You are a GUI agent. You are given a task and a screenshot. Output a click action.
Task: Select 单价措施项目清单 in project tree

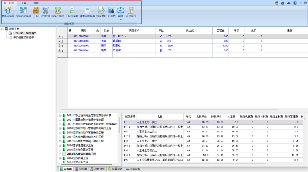click(x=23, y=37)
